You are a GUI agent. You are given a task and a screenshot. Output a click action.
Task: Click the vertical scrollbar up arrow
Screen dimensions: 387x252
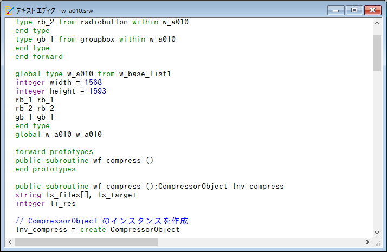click(377, 23)
